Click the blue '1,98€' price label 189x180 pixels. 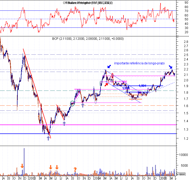tap(143, 86)
